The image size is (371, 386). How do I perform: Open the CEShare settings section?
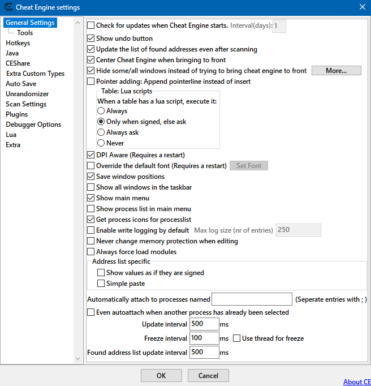(x=19, y=63)
